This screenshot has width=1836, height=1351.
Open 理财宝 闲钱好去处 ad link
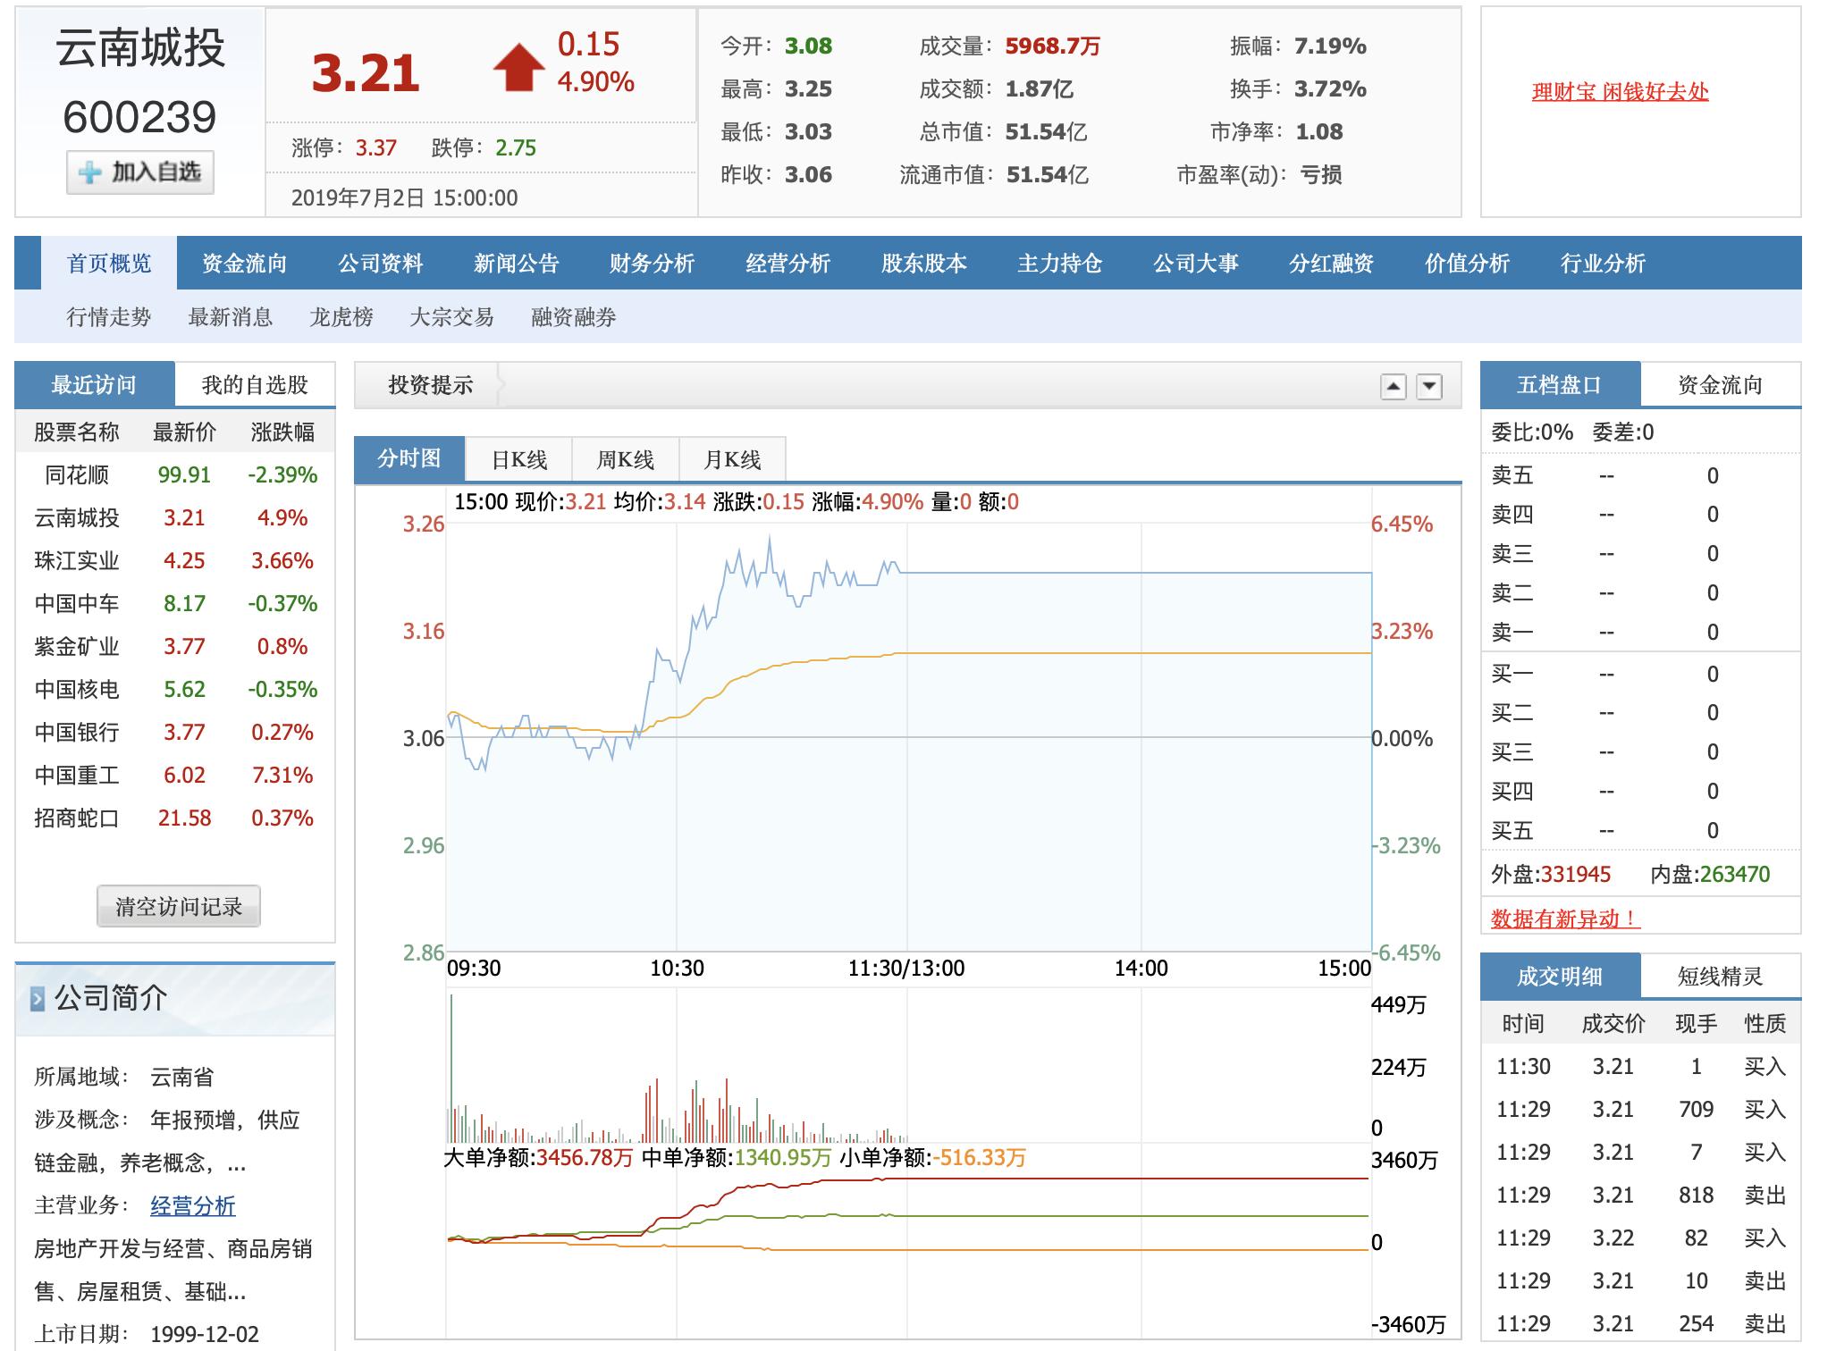point(1620,92)
